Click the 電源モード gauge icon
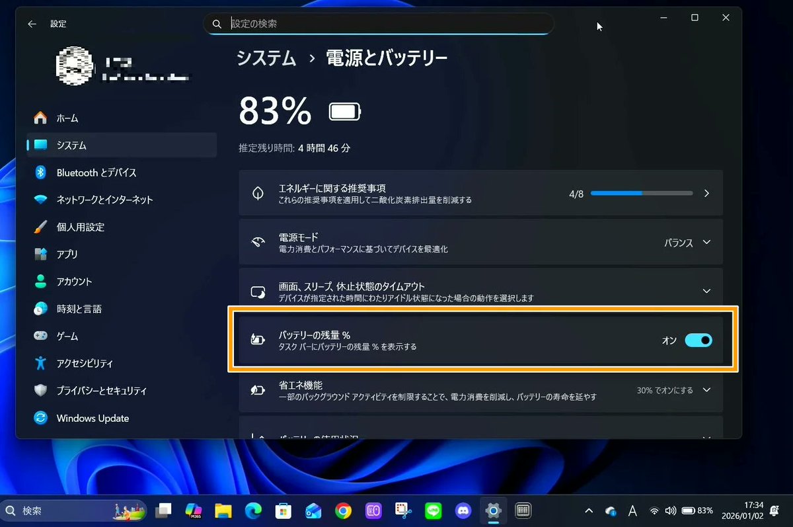The image size is (793, 527). click(x=258, y=243)
